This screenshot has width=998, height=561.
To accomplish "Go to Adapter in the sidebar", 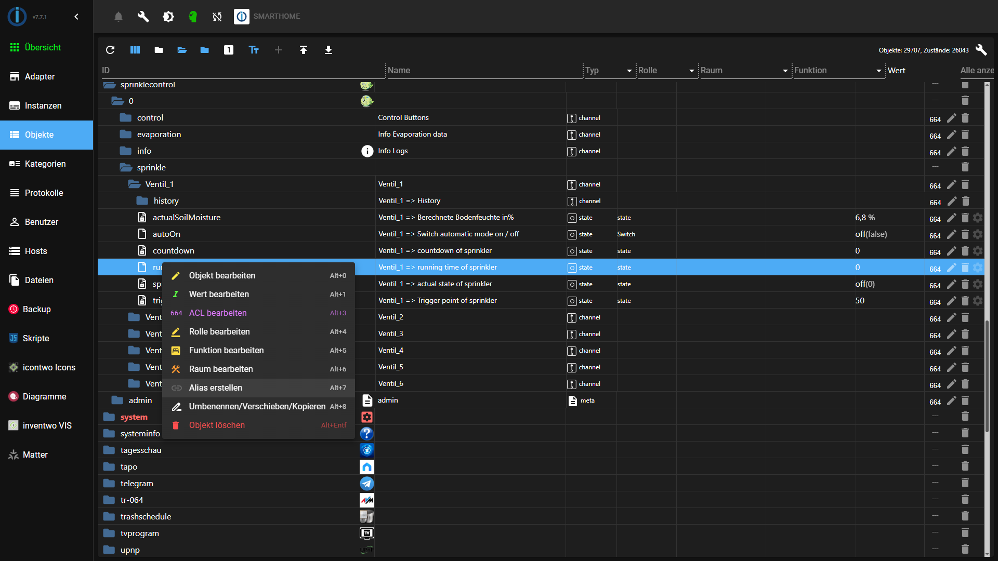I will [x=40, y=76].
